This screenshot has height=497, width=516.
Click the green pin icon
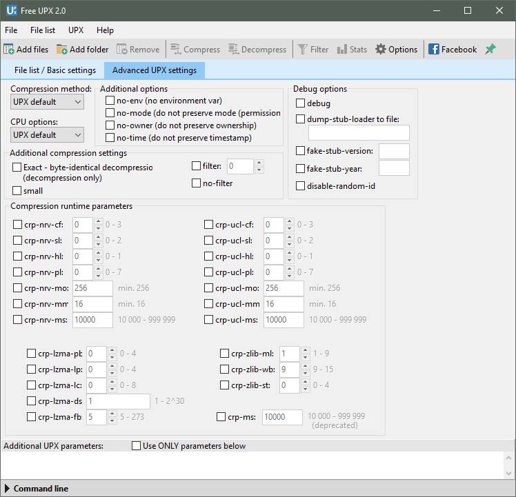(x=490, y=50)
